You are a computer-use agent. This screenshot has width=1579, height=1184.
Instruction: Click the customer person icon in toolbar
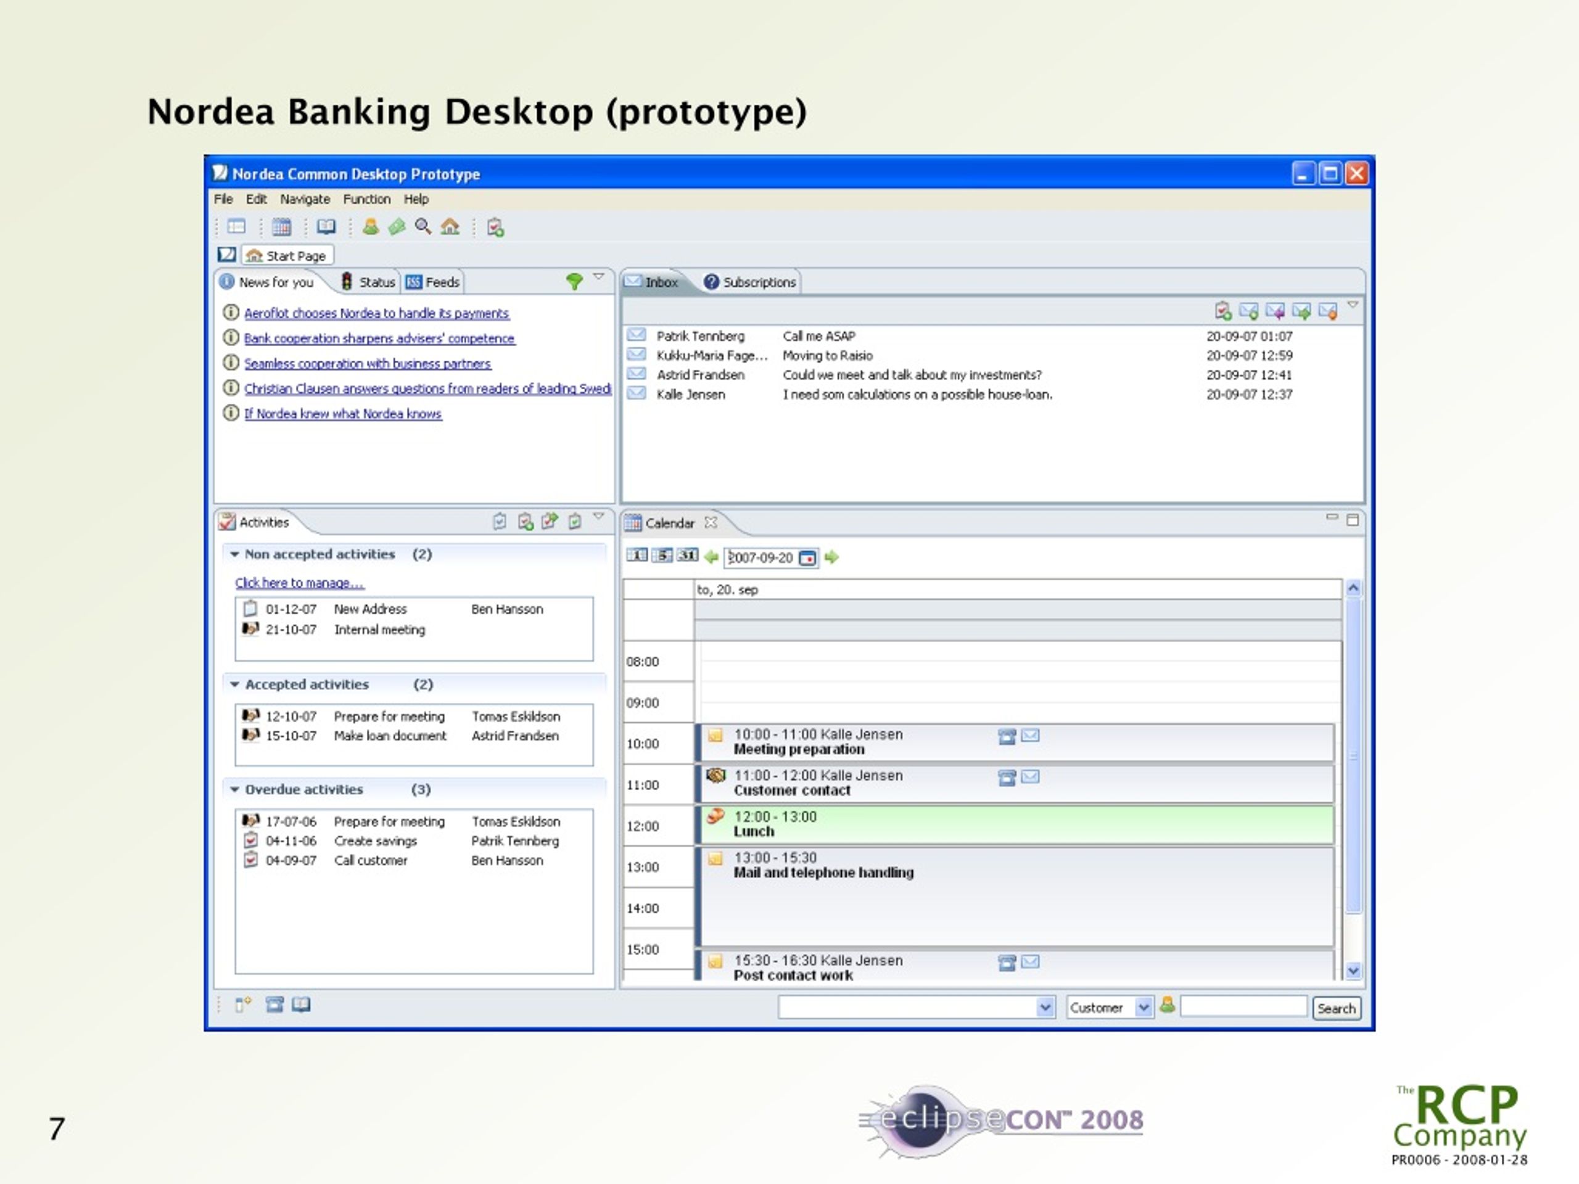(x=371, y=227)
